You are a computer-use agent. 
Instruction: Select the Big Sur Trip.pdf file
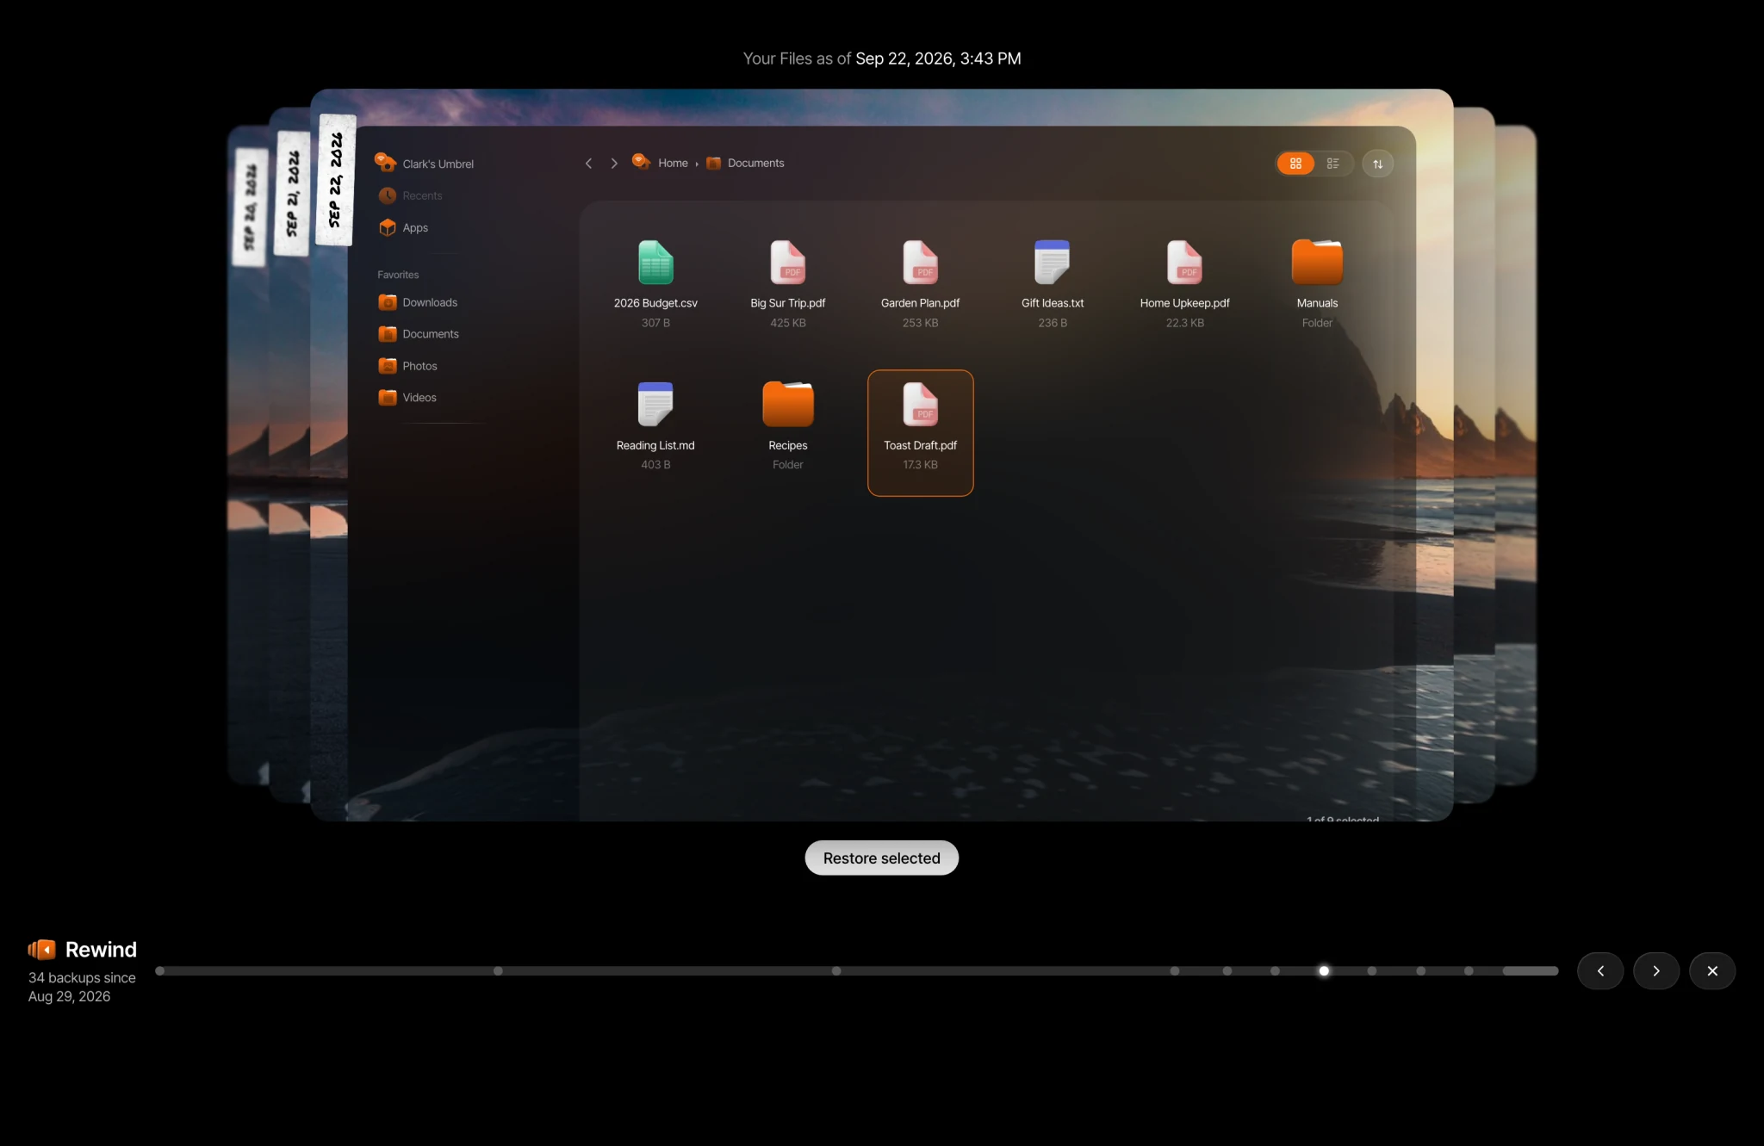pyautogui.click(x=787, y=284)
